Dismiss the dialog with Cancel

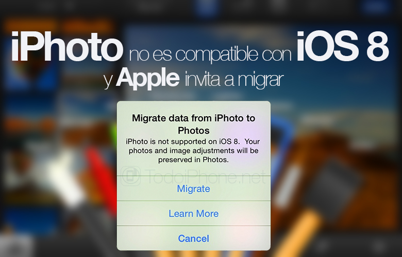[x=194, y=238]
